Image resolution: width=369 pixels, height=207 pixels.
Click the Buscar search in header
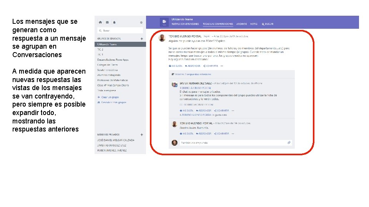click(x=268, y=24)
